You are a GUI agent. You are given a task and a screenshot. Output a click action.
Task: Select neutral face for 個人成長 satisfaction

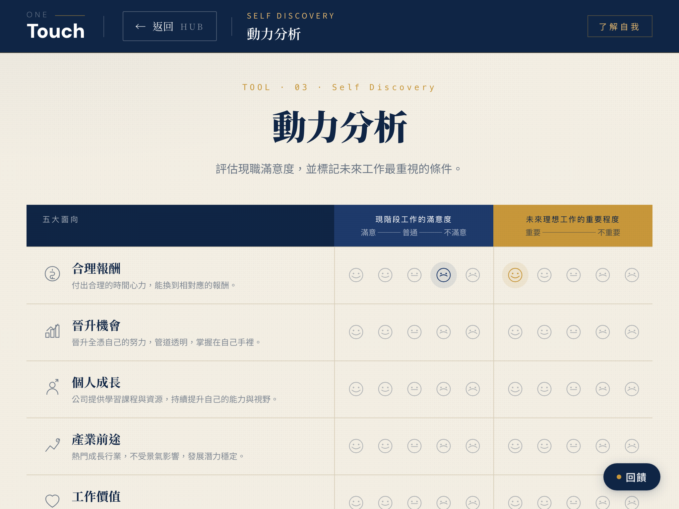[414, 389]
